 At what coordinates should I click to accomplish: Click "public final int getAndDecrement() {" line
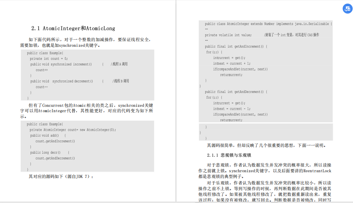pyautogui.click(x=236, y=92)
